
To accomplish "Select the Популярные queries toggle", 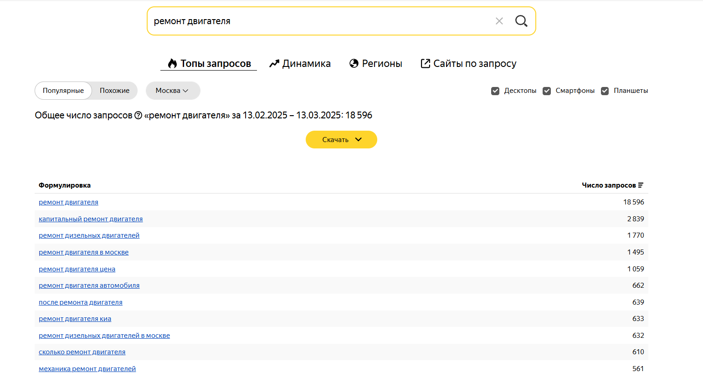I will (x=63, y=91).
